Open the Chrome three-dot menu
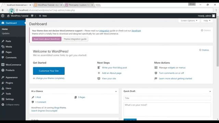The width and height of the screenshot is (219, 123). (x=216, y=10)
